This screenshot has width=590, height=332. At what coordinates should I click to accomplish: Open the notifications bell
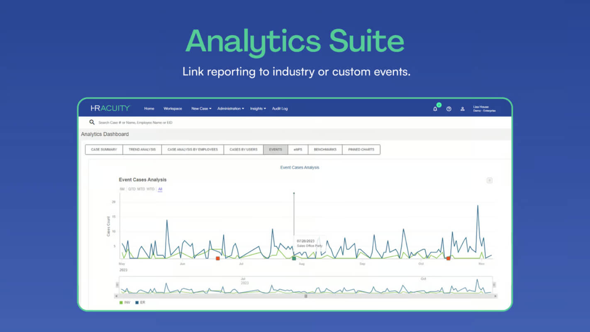pyautogui.click(x=435, y=109)
